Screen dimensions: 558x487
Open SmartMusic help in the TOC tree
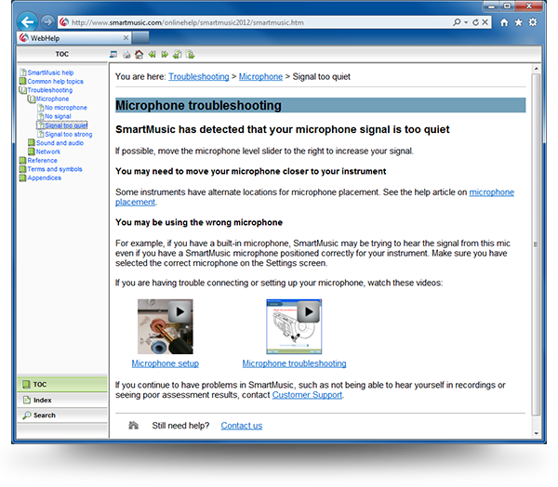point(50,72)
